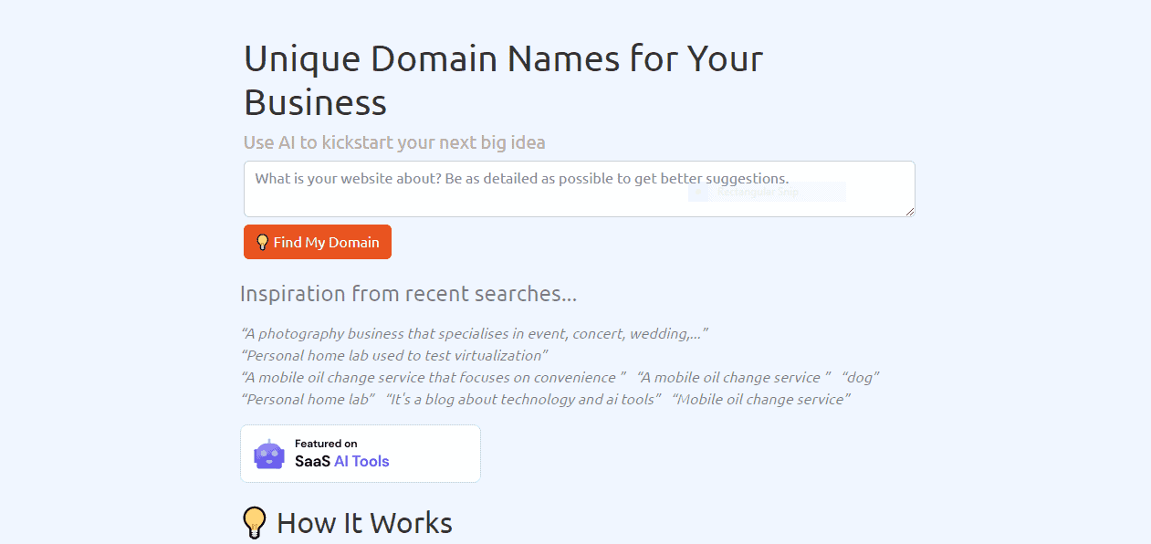Screen dimensions: 1151x544
Task: Pick the blog about technology and ai tools search
Action: click(524, 399)
